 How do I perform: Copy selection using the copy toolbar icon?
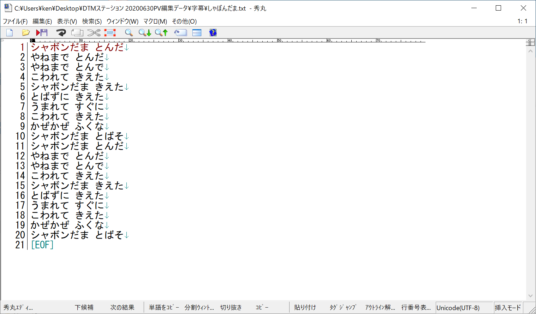point(77,33)
